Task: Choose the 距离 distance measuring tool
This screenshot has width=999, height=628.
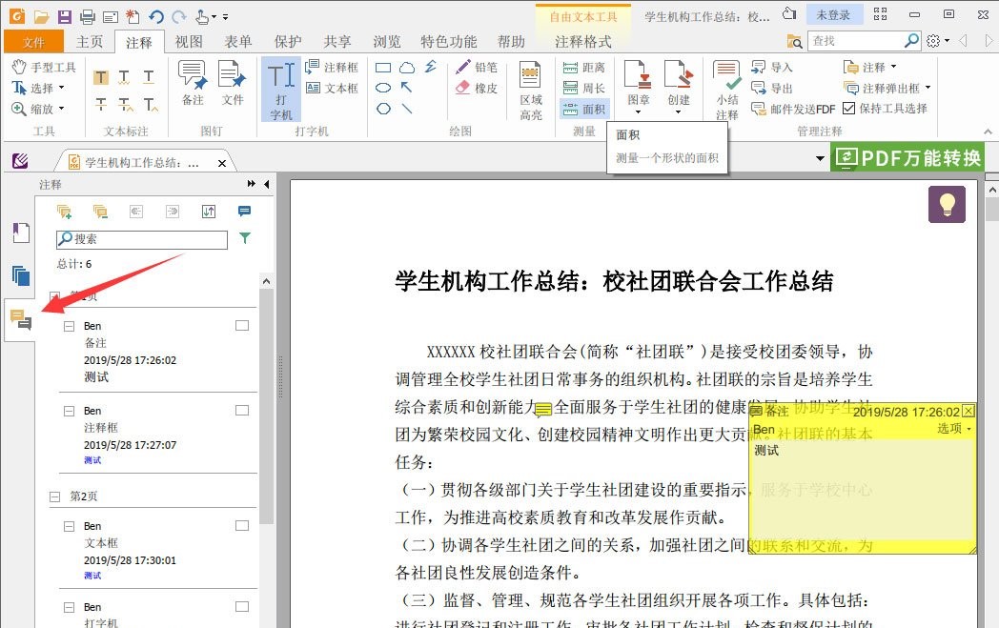Action: click(x=582, y=67)
